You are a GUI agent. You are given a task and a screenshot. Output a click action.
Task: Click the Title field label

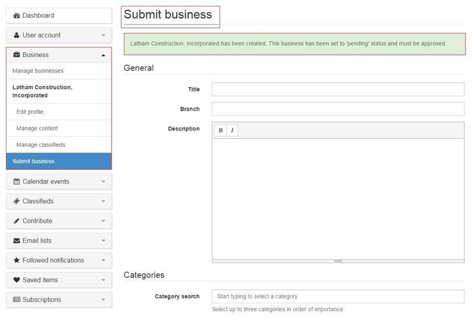pos(194,89)
